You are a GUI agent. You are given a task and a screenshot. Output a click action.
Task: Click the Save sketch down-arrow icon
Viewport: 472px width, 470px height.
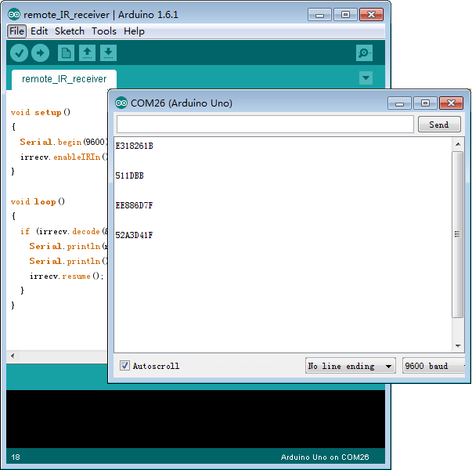108,53
